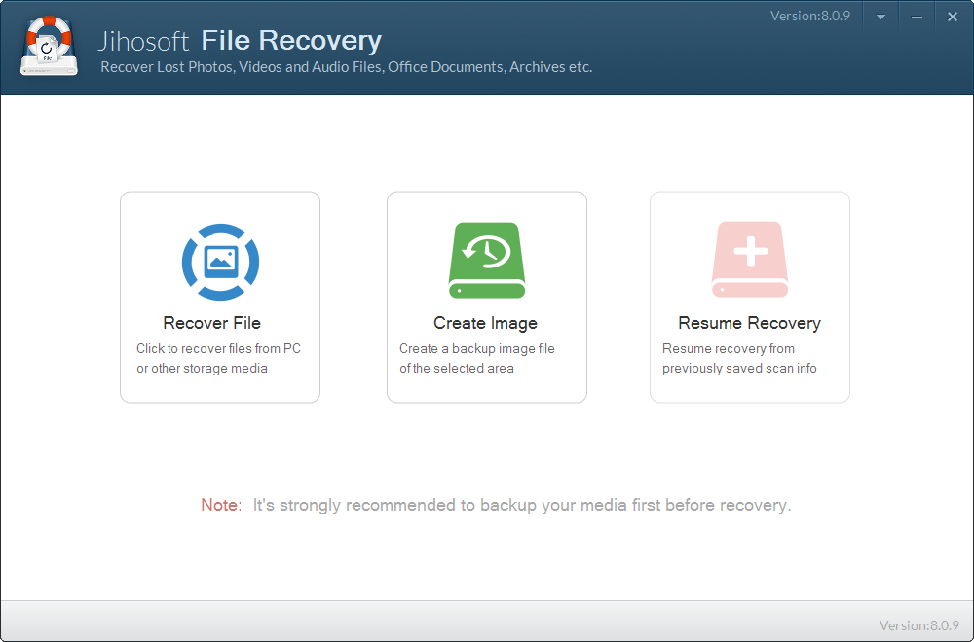This screenshot has width=974, height=642.
Task: Click the Version:8.0.9 text in status bar
Action: click(919, 625)
